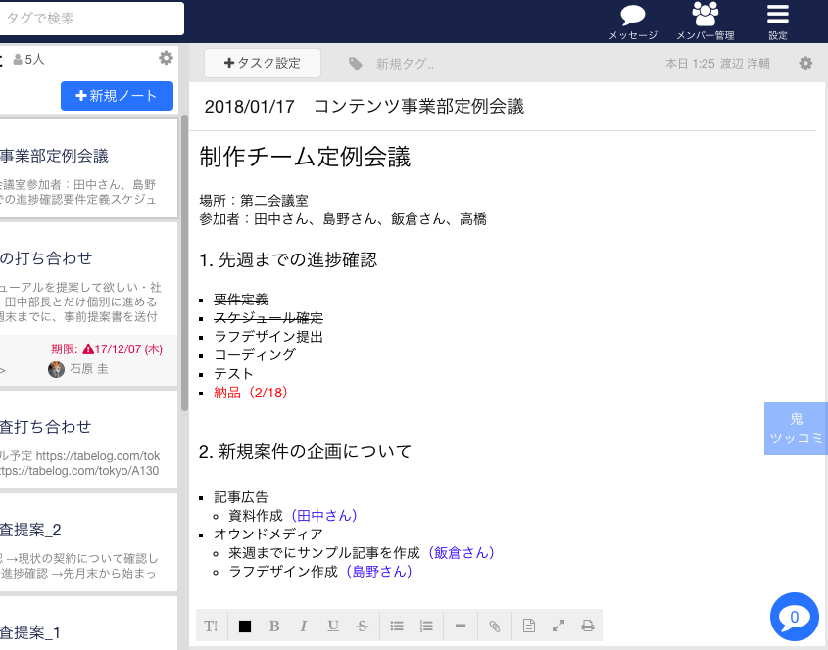Apply strikethrough formatting

(x=363, y=627)
